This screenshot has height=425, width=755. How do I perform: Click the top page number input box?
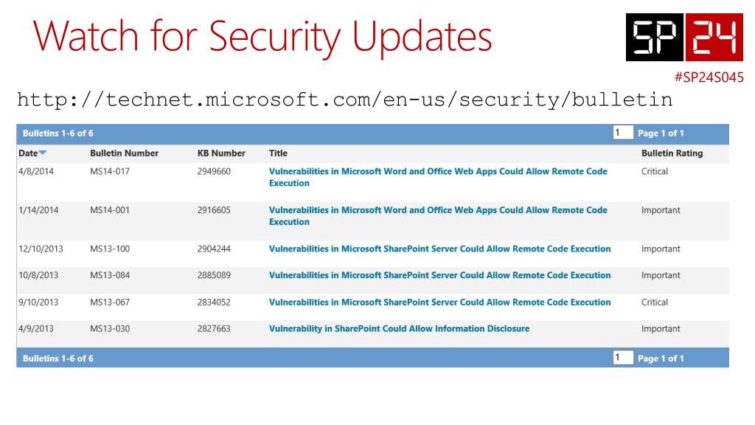click(x=622, y=133)
